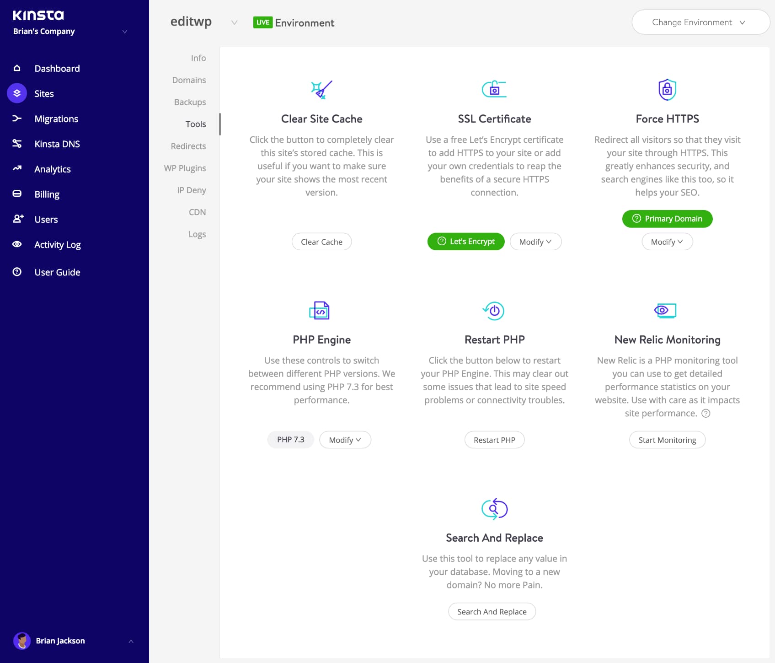Go to Billing in sidebar
Viewport: 775px width, 663px height.
[47, 194]
